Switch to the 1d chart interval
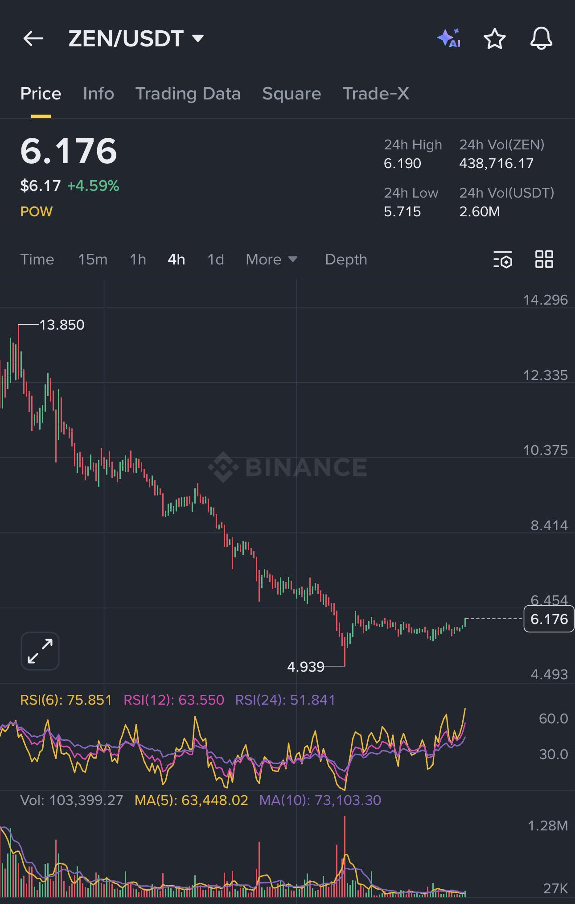Screen dimensions: 575x904 (x=216, y=260)
